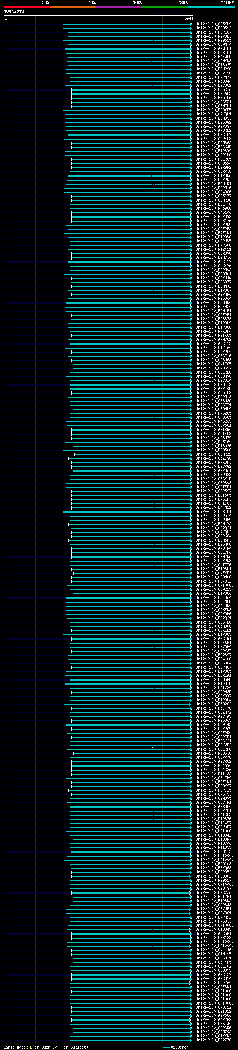Click the purple ~60% identity legend bar
Screen dimensions: 238x1050
pyautogui.click(x=119, y=7)
